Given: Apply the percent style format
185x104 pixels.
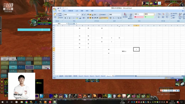Looking at the screenshot, I should coord(114,18).
